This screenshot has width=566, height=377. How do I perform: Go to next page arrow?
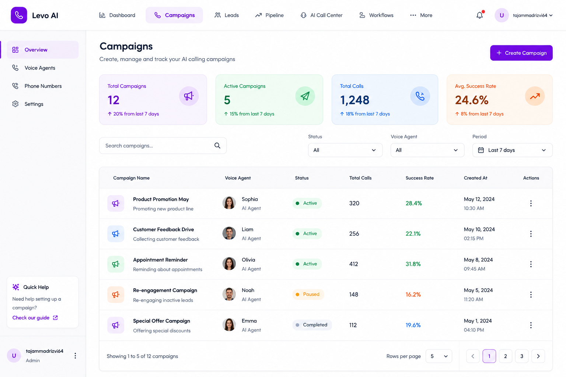pyautogui.click(x=538, y=356)
